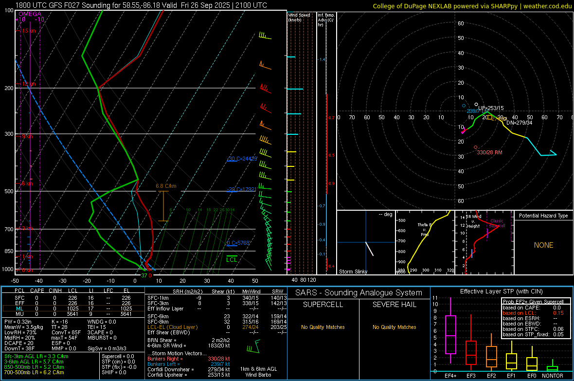The image size is (574, 381).
Task: Click No Quality Matches under SUPERCELL
Action: coord(323,327)
